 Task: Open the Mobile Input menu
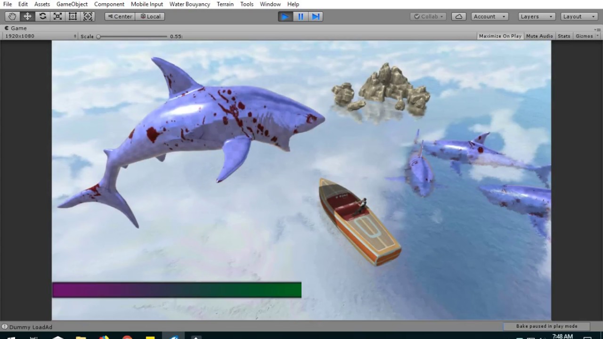pos(147,4)
